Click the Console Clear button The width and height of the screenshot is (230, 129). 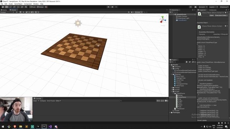[x=35, y=101]
